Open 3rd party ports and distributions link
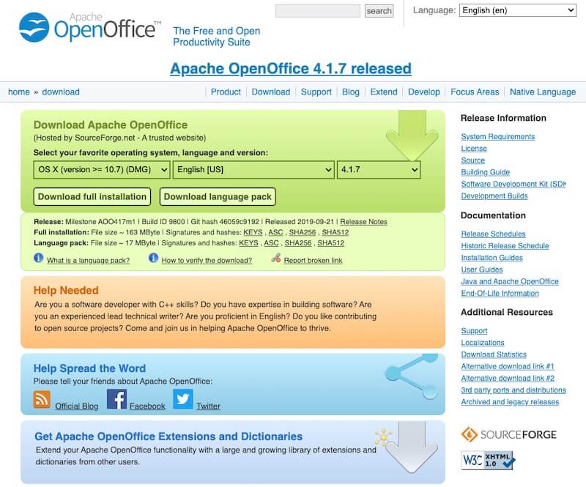Image resolution: width=586 pixels, height=487 pixels. (513, 390)
